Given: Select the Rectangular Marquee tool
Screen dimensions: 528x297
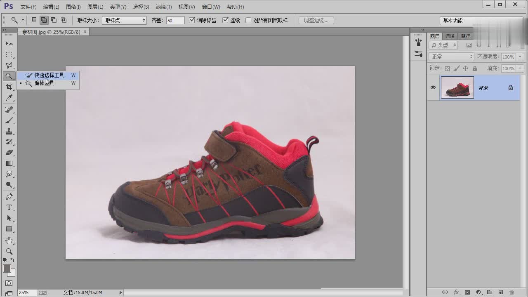Looking at the screenshot, I should coord(9,55).
